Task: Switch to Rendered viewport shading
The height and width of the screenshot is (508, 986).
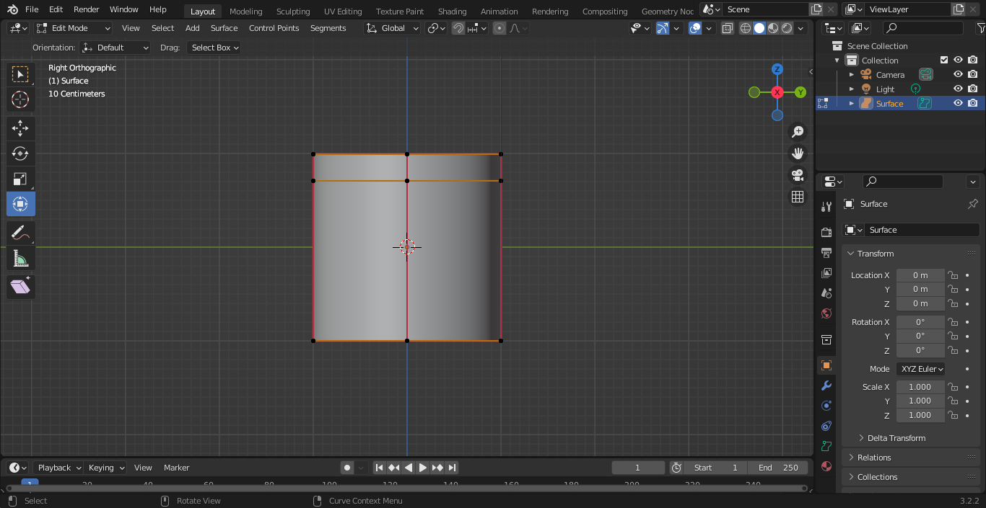Action: (x=787, y=28)
